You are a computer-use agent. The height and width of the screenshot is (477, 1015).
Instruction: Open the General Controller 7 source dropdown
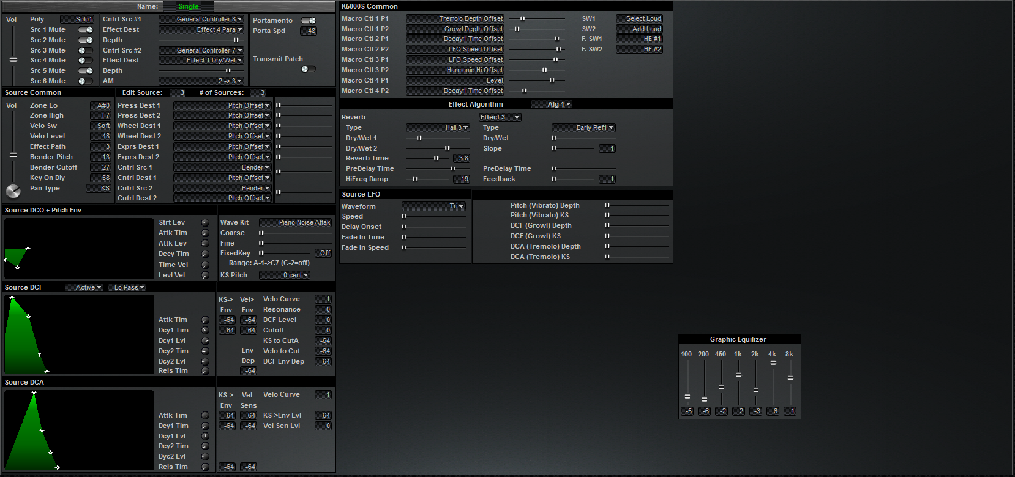(201, 51)
